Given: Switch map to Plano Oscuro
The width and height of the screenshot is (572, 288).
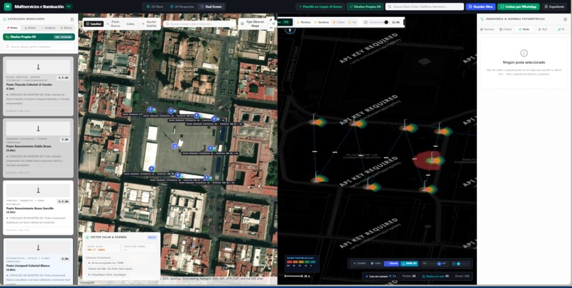Looking at the screenshot, I should (114, 23).
